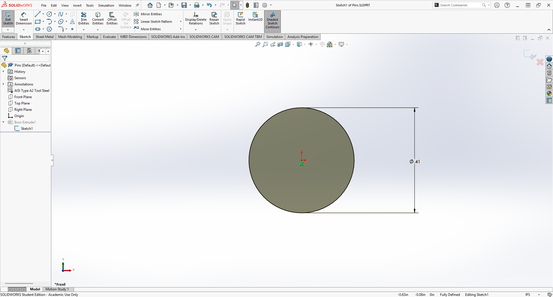Choose the sketch Text tool

point(72,22)
